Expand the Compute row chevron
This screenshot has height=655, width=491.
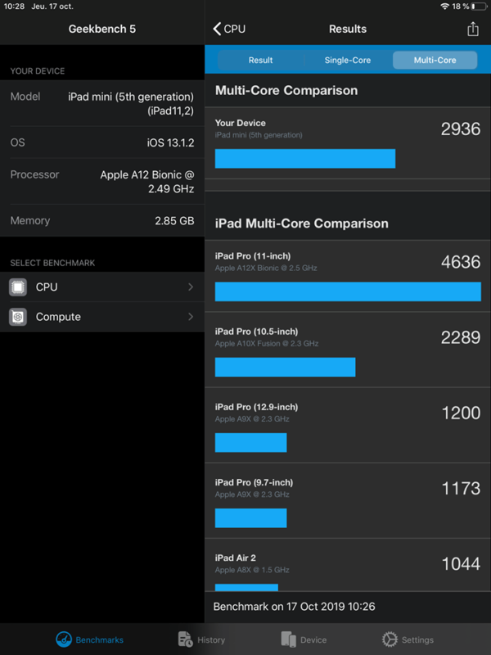191,317
